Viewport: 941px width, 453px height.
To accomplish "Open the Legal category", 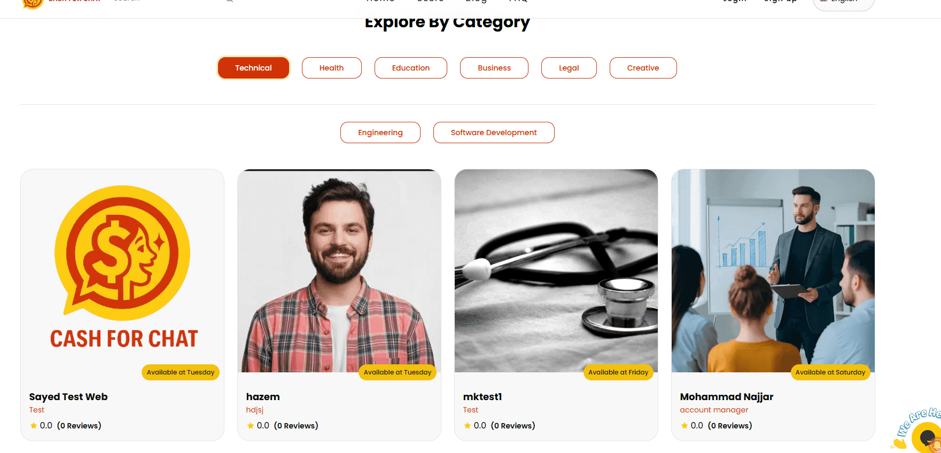I will [x=569, y=68].
